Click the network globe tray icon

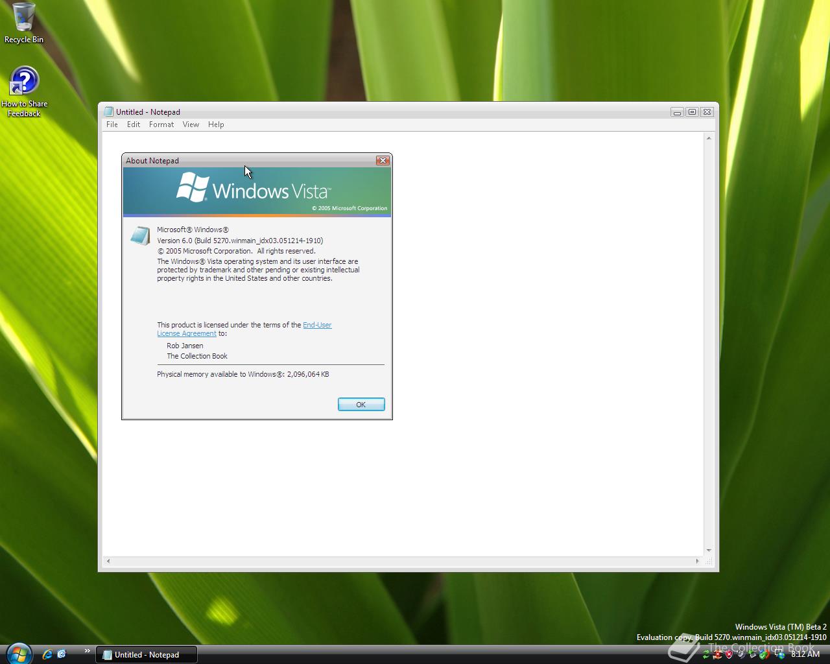(x=780, y=655)
